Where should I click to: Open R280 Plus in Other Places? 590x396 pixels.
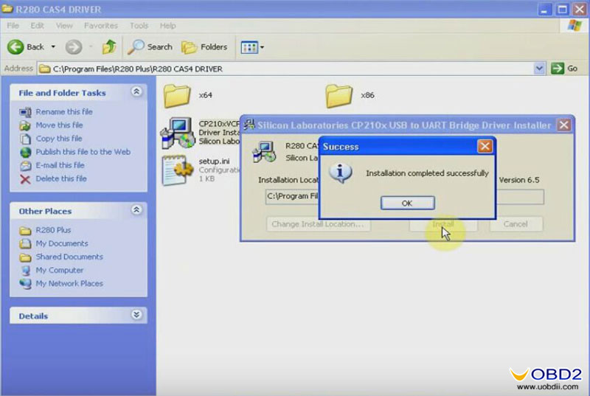tap(53, 230)
